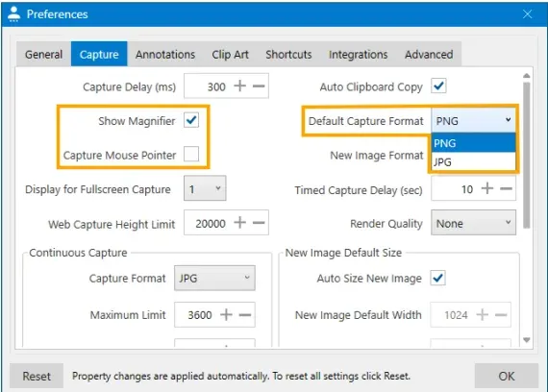The width and height of the screenshot is (548, 392).
Task: Increase New Image Default Width plus icon
Action: point(483,314)
